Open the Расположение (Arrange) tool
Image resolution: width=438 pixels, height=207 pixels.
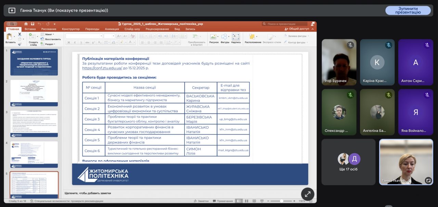(x=253, y=37)
